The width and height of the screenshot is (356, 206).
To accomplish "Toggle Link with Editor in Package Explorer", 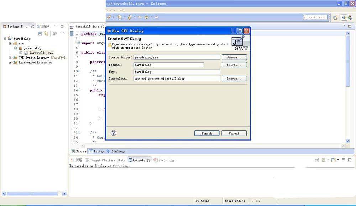I will coord(46,33).
